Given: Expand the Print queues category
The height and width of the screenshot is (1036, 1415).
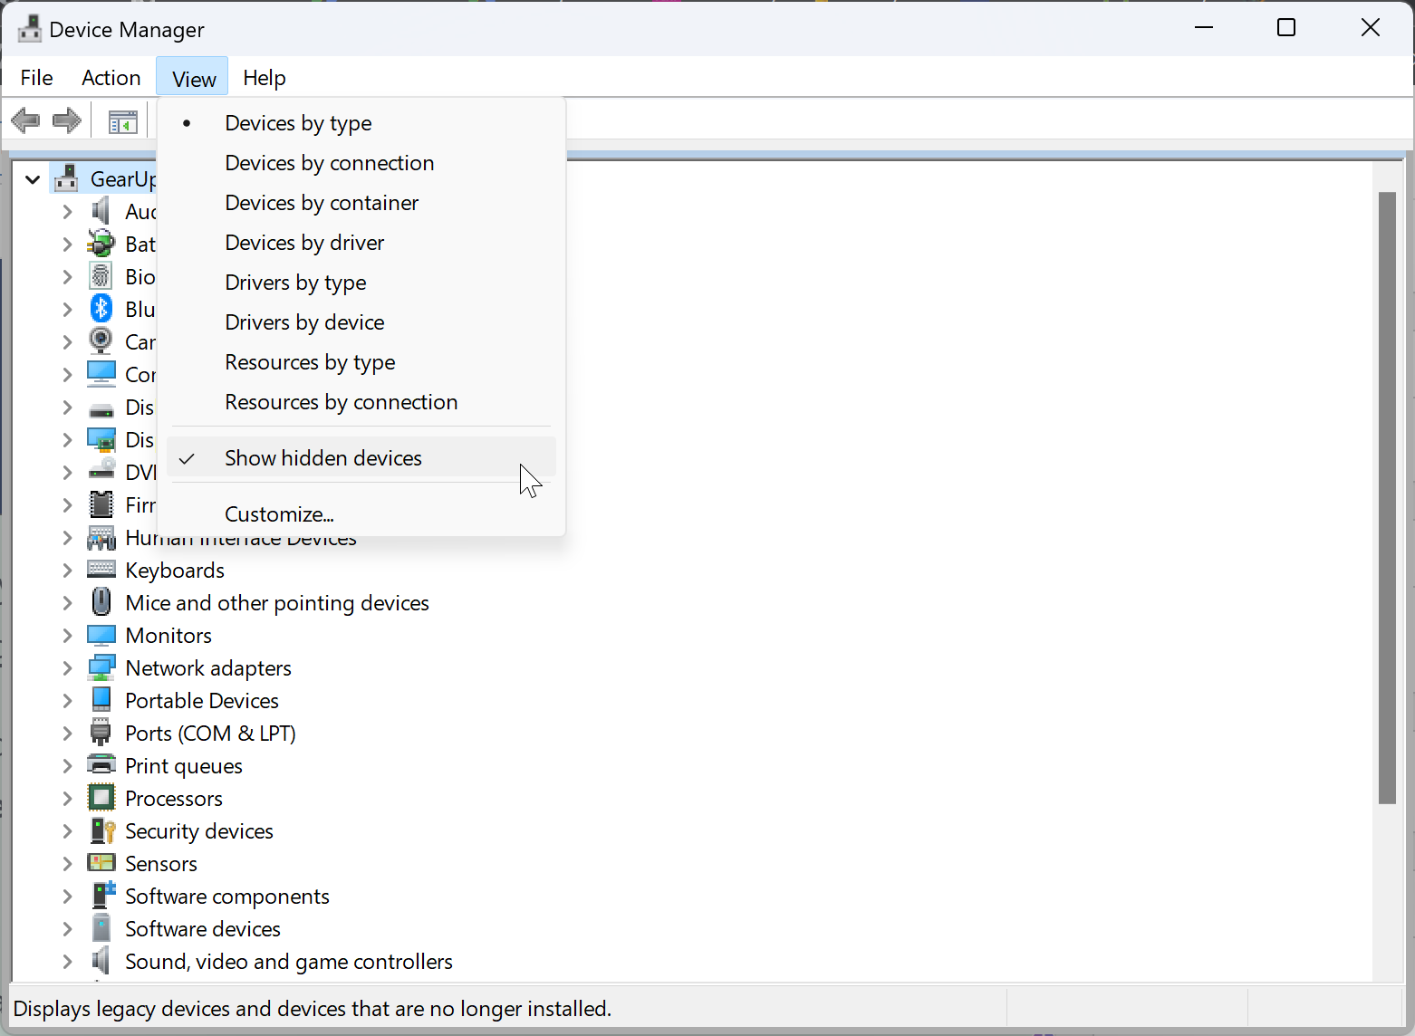Looking at the screenshot, I should tap(67, 766).
